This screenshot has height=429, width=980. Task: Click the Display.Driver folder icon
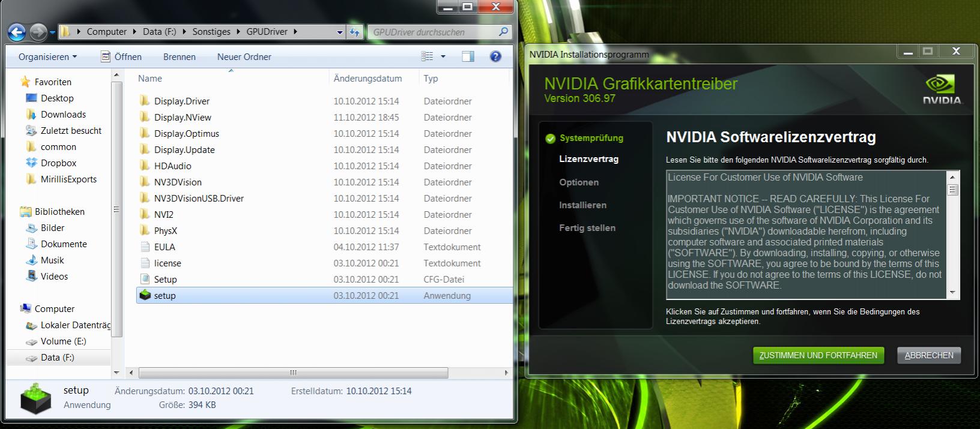pos(145,101)
